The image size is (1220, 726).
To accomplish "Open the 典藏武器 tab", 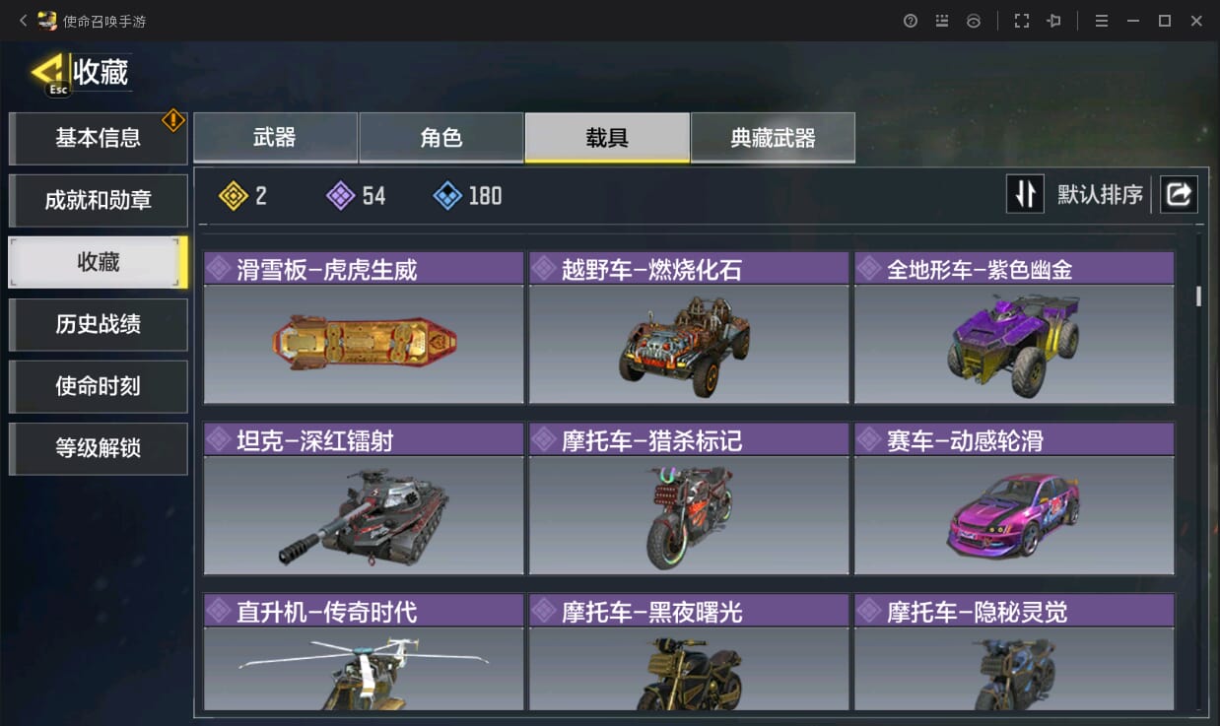I will [x=773, y=137].
